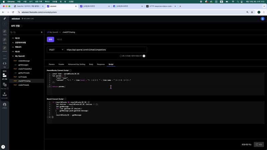Screen dimensions: 267x150
Task: Click the API URL input field
Action: 105,50
